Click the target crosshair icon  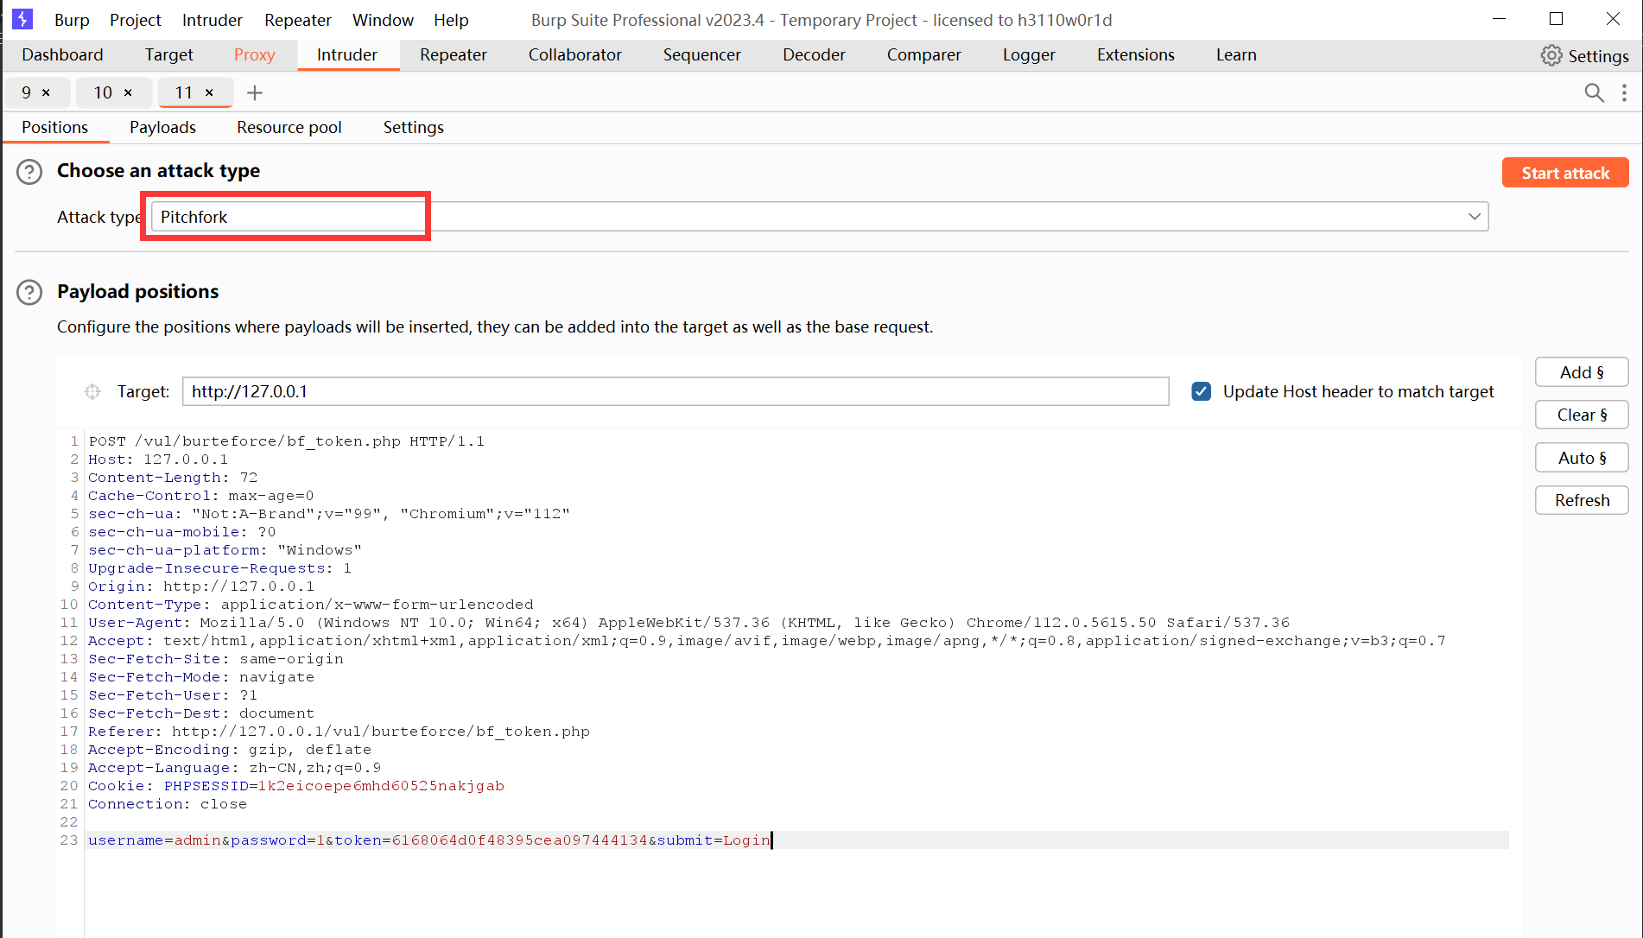click(x=92, y=392)
